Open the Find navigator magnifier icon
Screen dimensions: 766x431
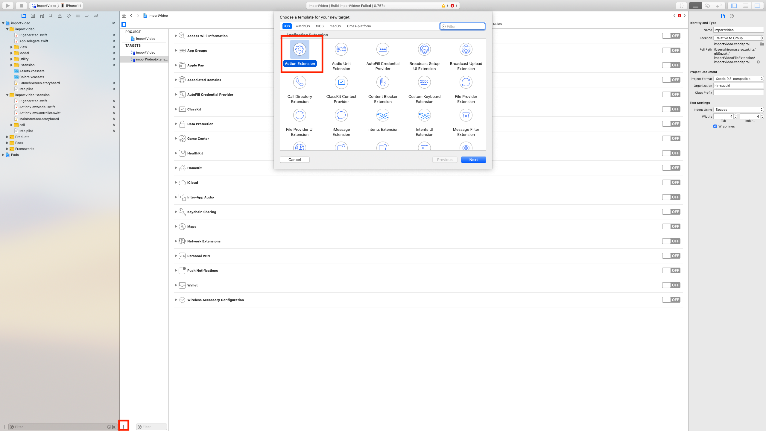pyautogui.click(x=51, y=16)
